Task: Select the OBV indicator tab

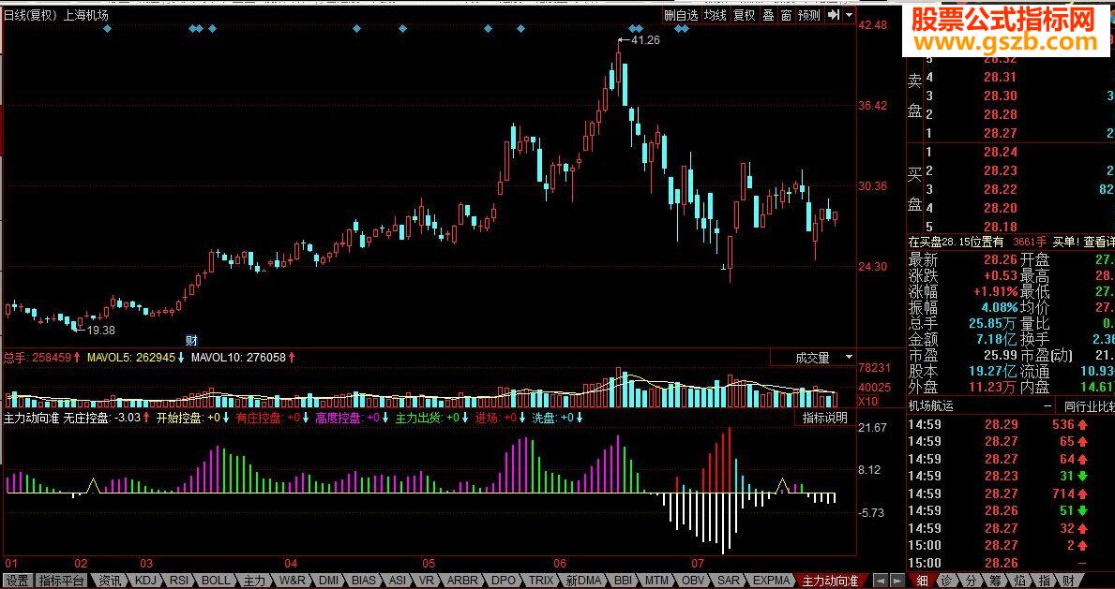Action: [693, 581]
